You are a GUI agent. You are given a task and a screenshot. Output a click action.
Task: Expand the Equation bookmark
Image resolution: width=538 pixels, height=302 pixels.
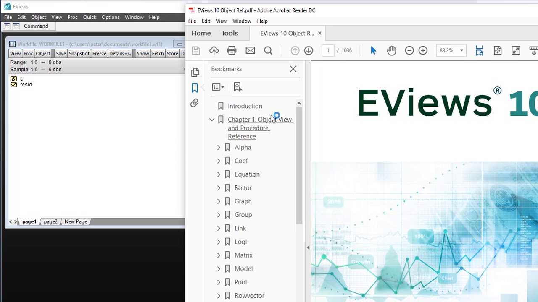tap(219, 174)
